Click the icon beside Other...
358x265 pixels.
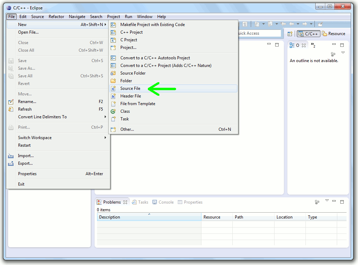(x=113, y=129)
